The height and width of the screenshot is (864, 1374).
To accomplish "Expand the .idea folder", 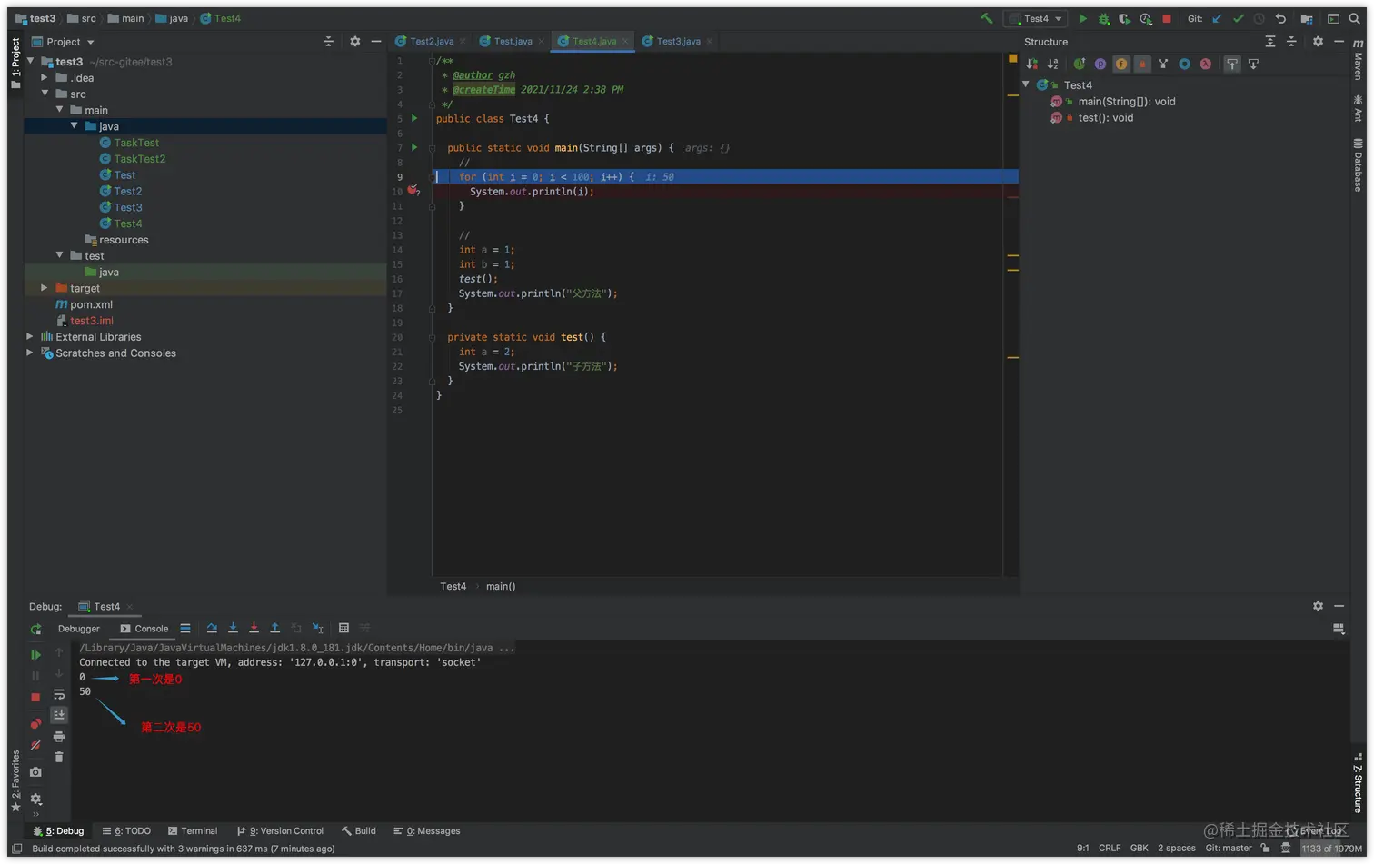I will [x=45, y=77].
